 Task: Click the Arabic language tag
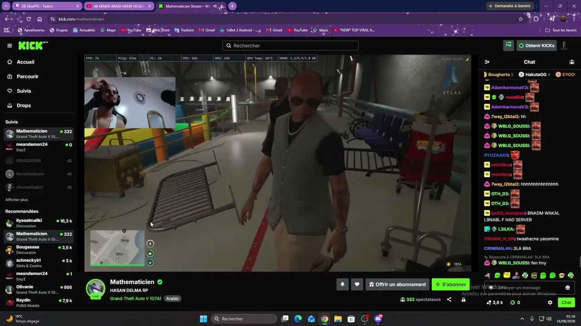click(x=172, y=299)
